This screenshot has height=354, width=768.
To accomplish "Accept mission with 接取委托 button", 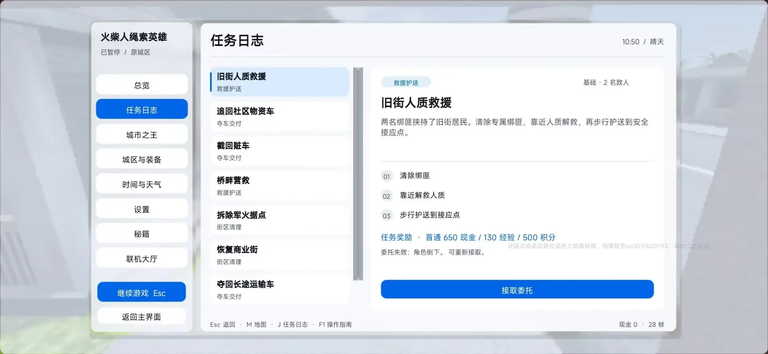I will point(517,290).
